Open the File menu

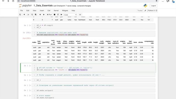[21, 10]
